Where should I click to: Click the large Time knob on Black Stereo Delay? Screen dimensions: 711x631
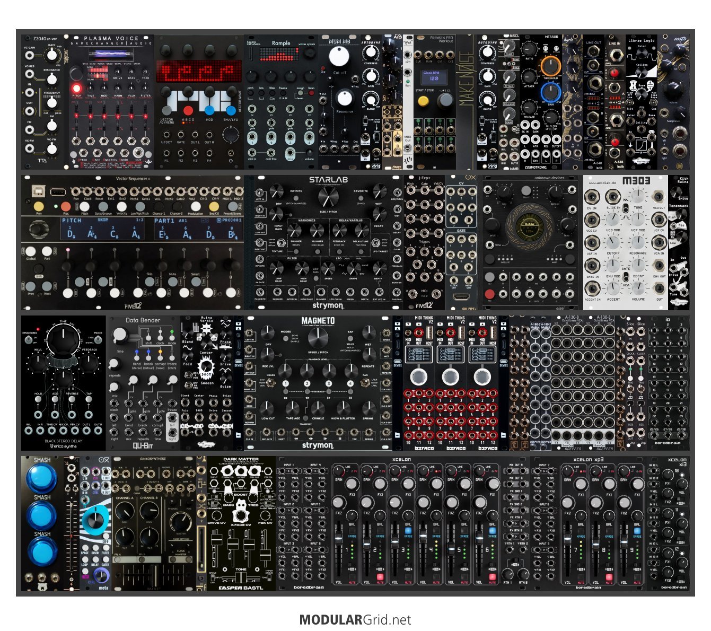(63, 339)
